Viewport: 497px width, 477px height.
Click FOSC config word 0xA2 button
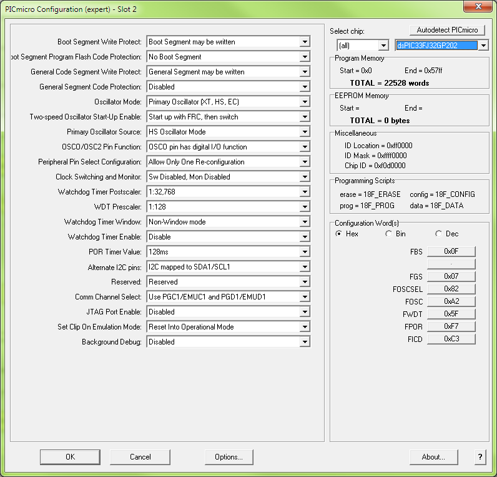click(451, 301)
